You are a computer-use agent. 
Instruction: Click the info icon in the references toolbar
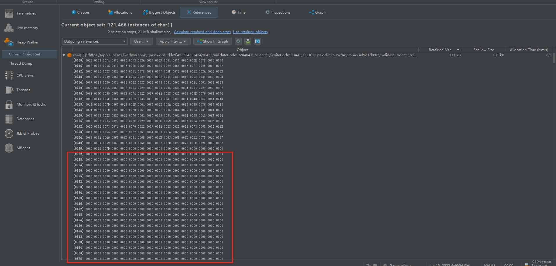pos(257,41)
